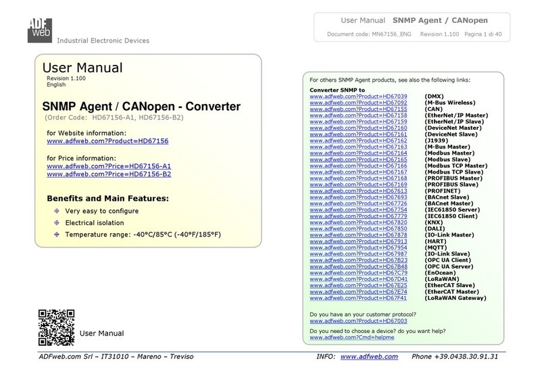
Task: Open the HD67954 MQTT link
Action: click(358, 247)
